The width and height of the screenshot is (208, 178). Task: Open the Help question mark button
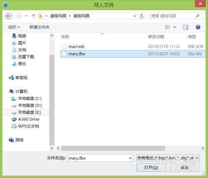coord(198,27)
